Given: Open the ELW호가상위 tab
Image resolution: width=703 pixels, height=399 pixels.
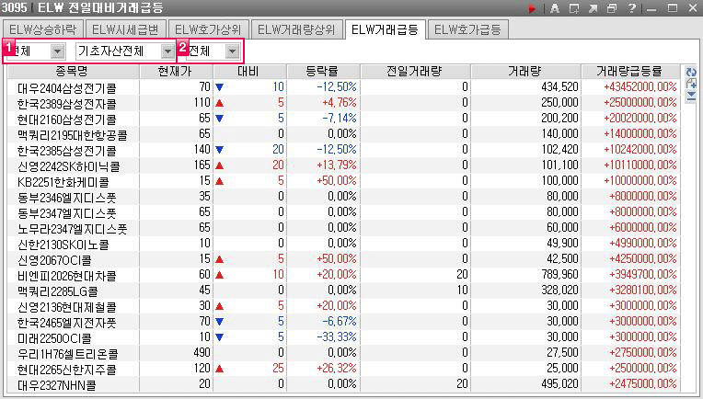Looking at the screenshot, I should coord(208,29).
